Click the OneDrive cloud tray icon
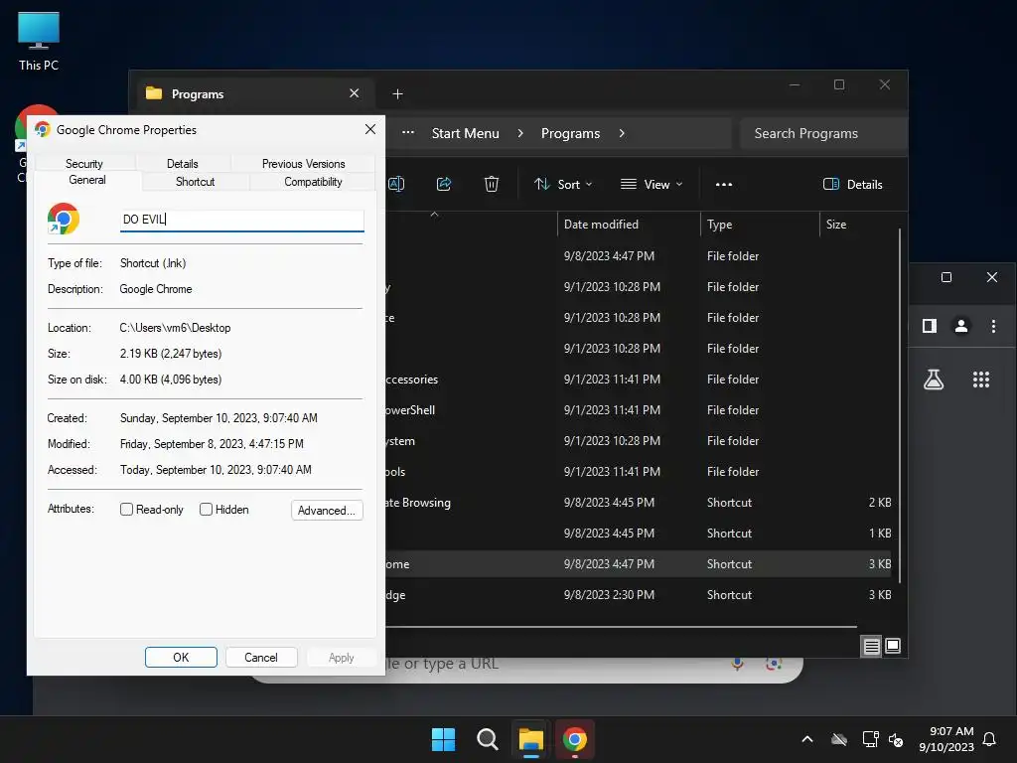The width and height of the screenshot is (1017, 763). (839, 739)
